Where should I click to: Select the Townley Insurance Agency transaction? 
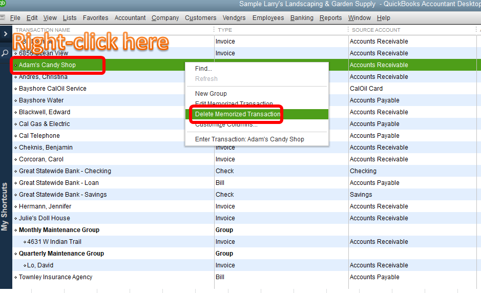tap(55, 277)
